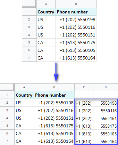Click cell D7 containing '5550164'
The image size is (118, 145).
[x=106, y=141]
